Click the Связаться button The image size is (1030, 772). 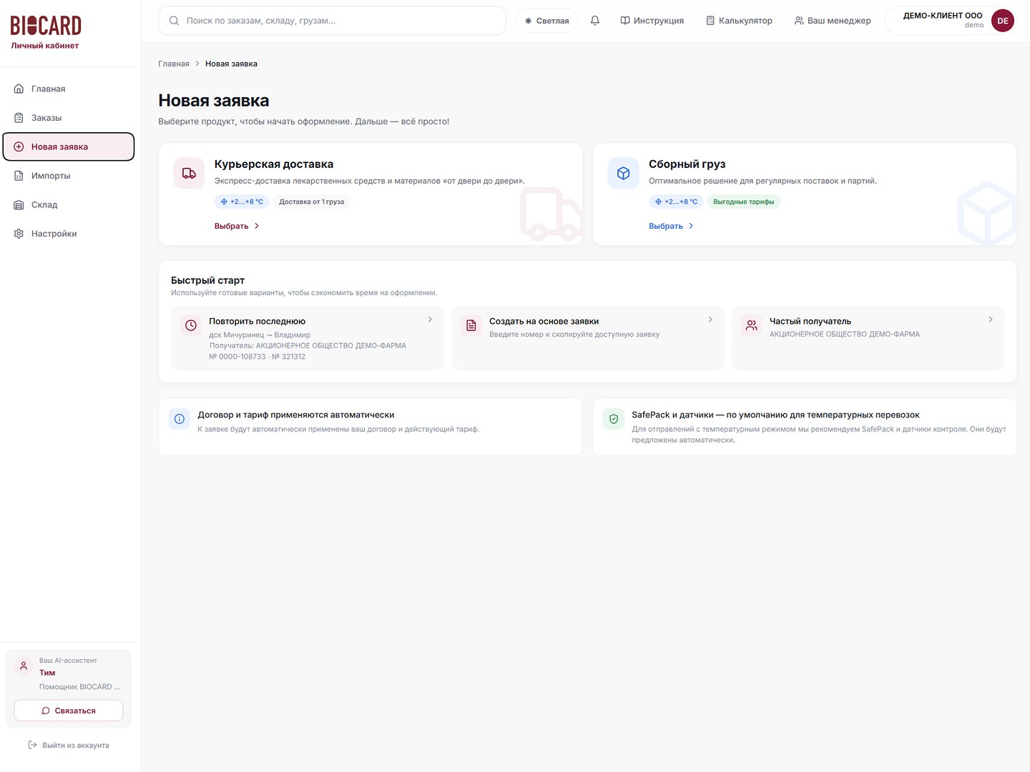click(x=69, y=711)
